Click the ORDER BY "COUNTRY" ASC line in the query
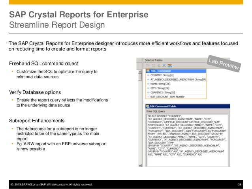The height and width of the screenshot is (189, 252). (186, 152)
